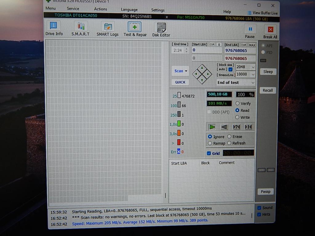Open the Service menu

pos(73,9)
